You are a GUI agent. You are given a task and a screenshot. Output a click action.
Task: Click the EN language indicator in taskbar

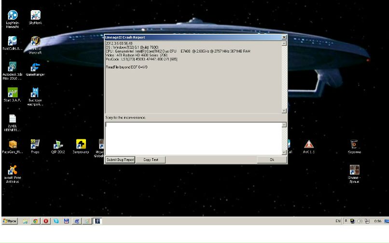click(338, 221)
